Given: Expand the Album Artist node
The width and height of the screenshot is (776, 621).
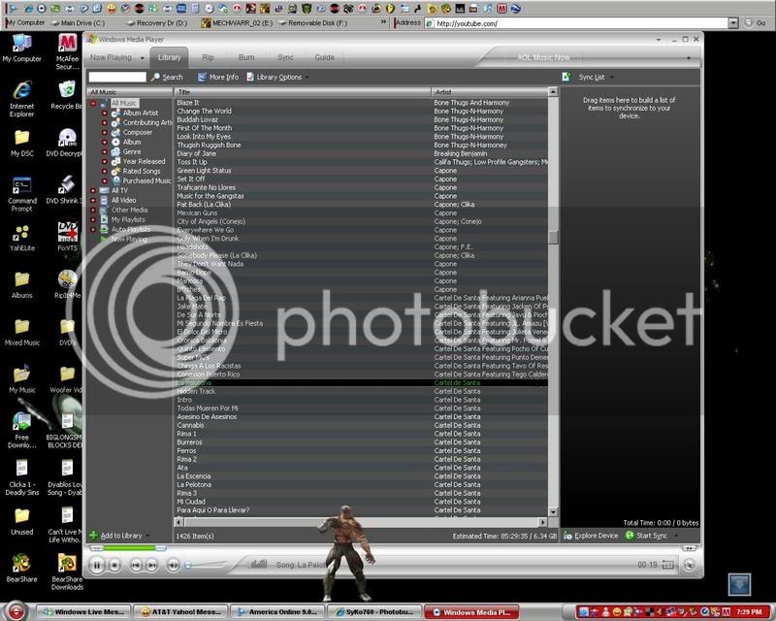Looking at the screenshot, I should click(105, 113).
